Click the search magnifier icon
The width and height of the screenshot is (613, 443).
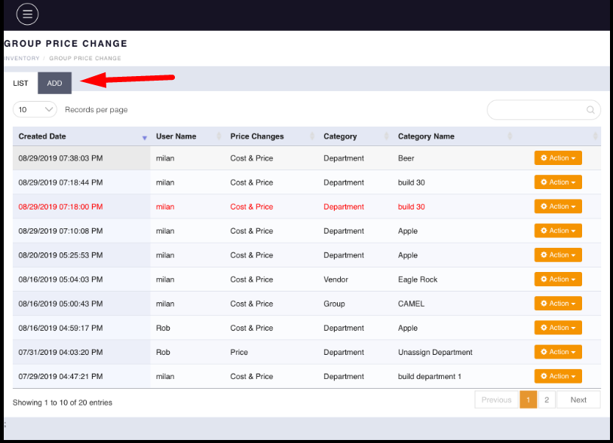590,110
